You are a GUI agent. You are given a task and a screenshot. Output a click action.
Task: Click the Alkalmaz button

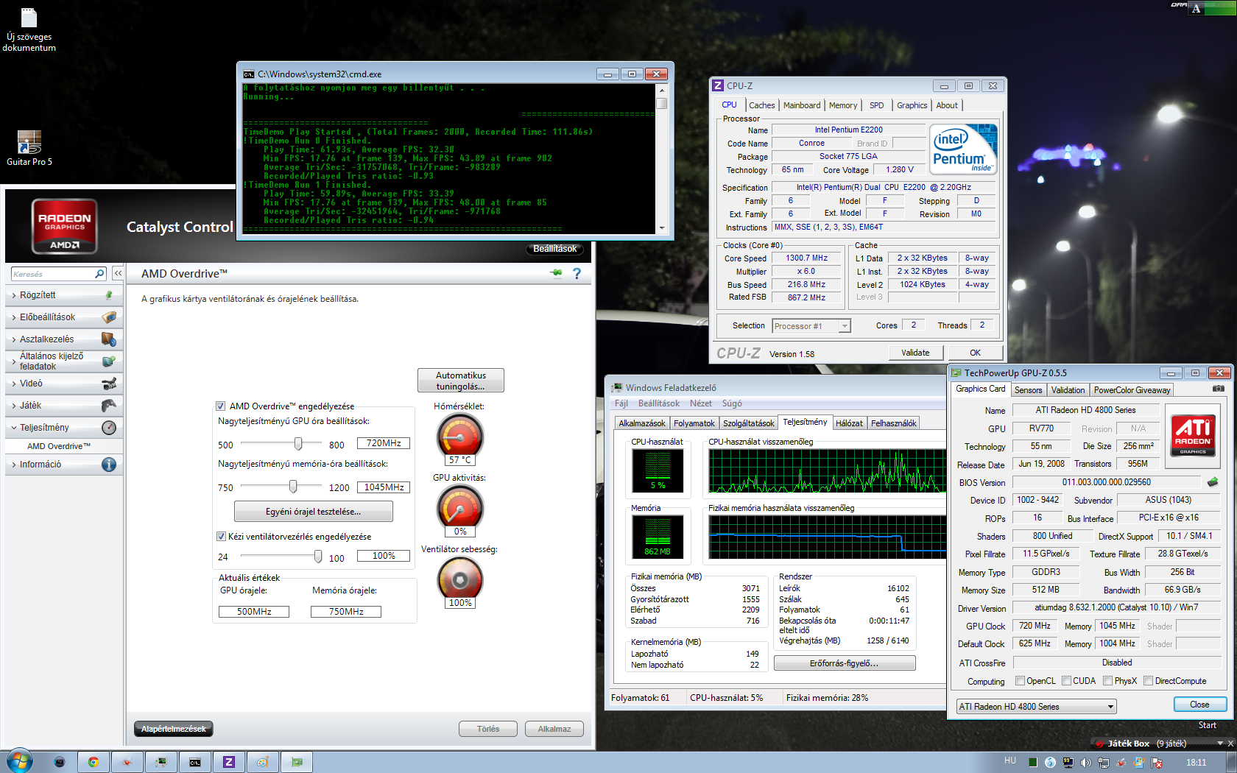point(554,729)
